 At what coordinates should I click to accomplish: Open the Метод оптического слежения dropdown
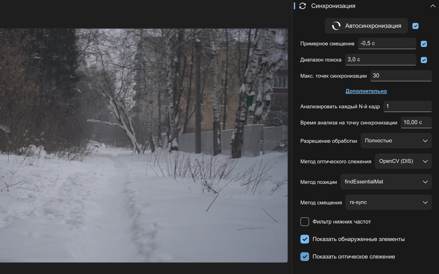pos(403,161)
